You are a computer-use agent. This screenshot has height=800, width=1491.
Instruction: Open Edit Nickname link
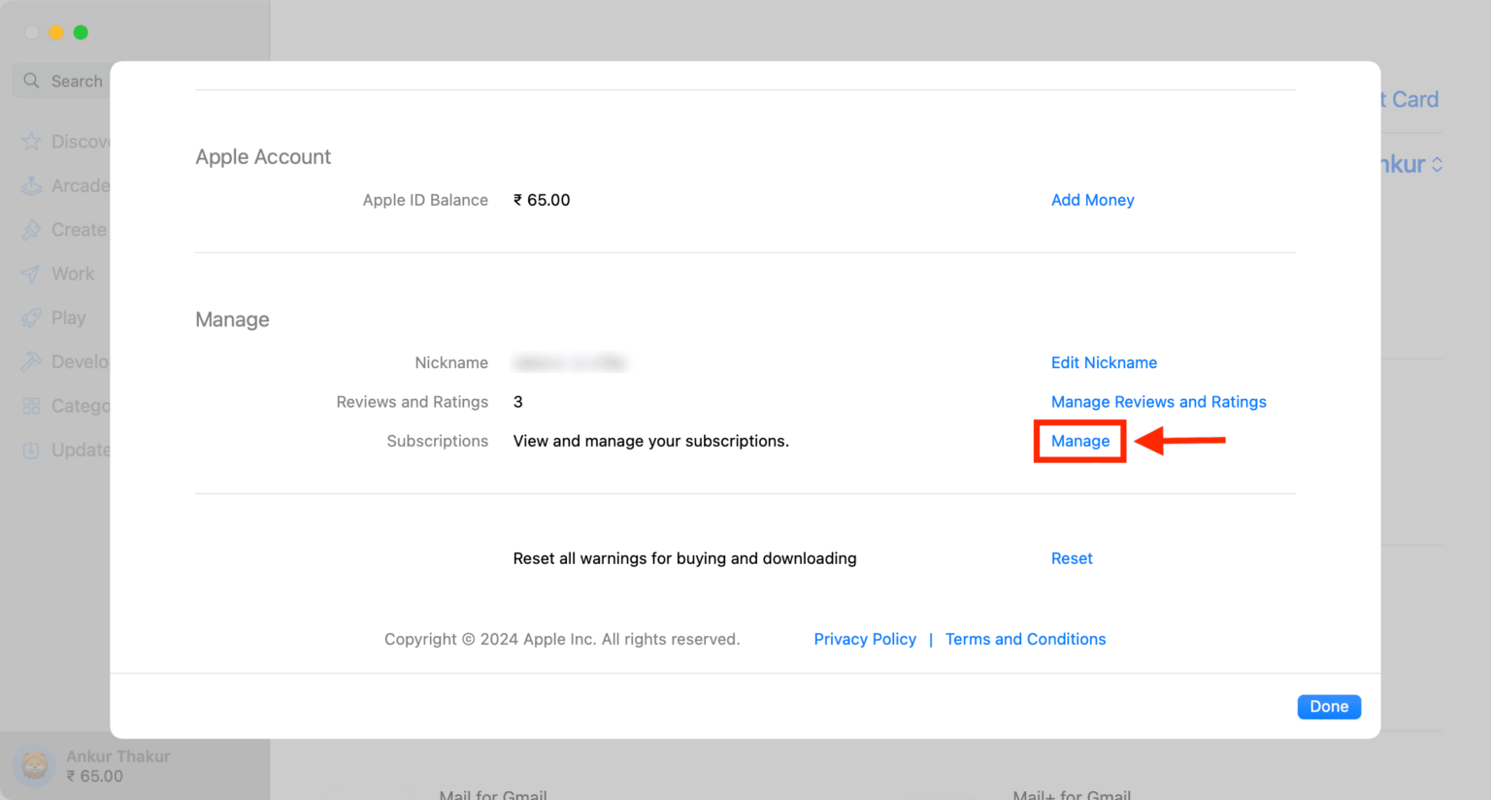click(1104, 363)
